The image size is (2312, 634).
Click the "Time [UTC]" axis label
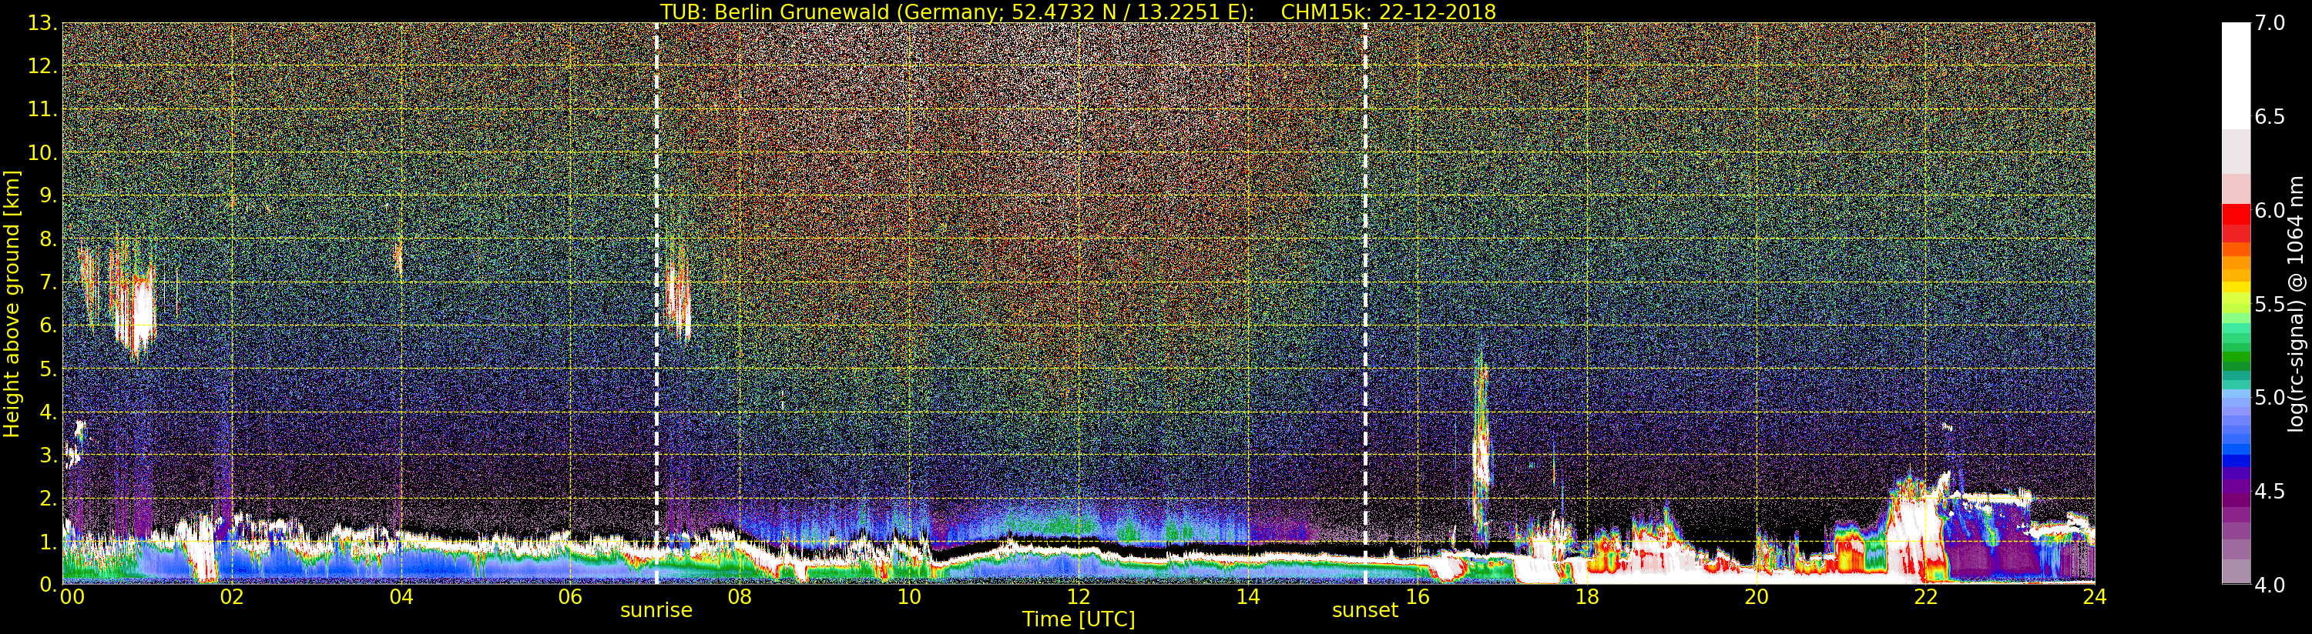1079,619
